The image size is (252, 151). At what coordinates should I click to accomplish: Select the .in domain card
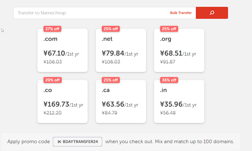point(179,102)
